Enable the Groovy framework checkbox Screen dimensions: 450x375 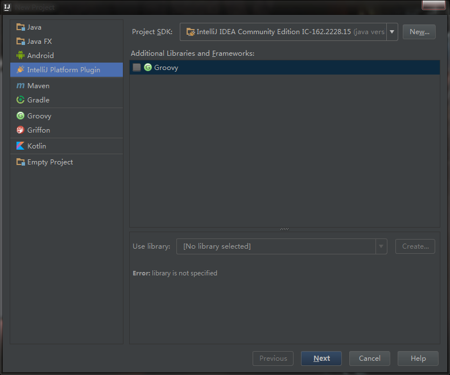(137, 68)
